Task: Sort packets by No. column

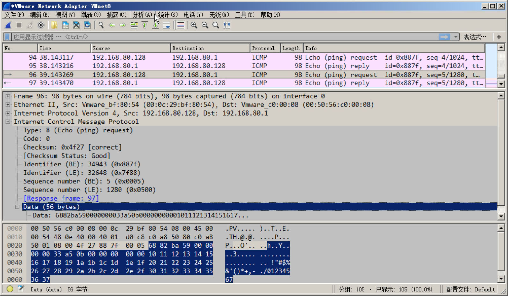Action: (20, 48)
